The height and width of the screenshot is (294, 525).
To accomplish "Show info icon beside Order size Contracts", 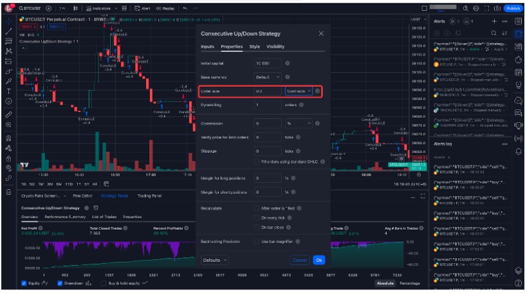I will pos(317,91).
